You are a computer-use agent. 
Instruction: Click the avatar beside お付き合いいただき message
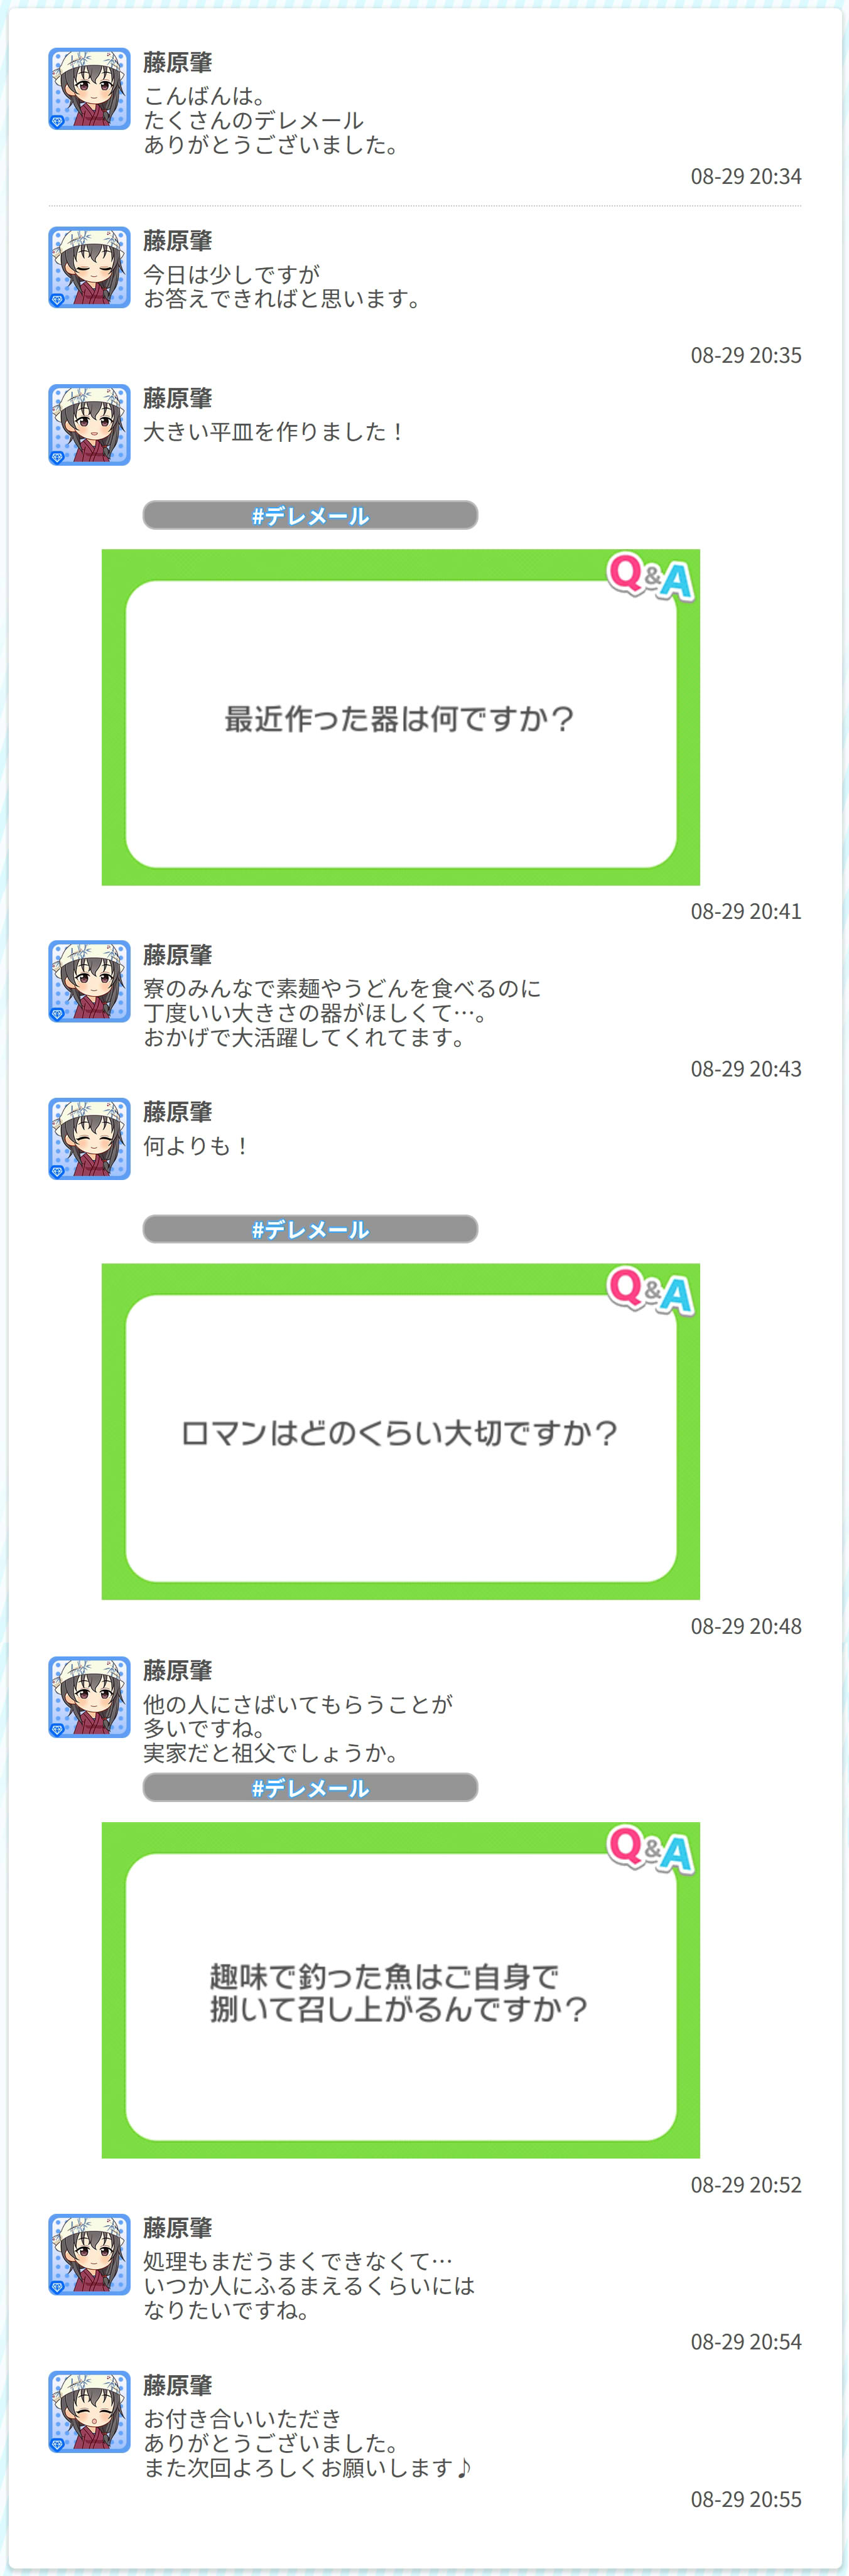coord(89,2412)
